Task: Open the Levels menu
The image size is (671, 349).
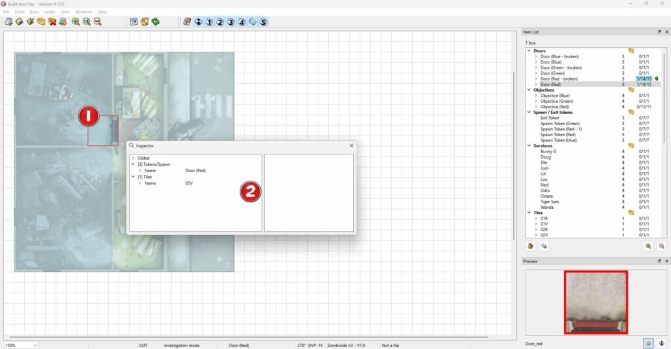Action: click(x=49, y=12)
